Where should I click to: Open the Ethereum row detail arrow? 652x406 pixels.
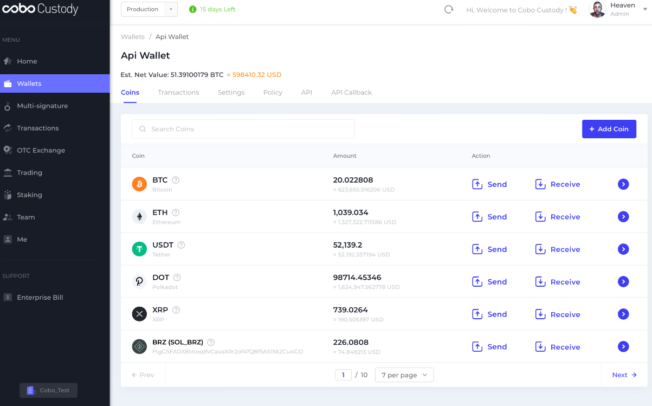623,217
